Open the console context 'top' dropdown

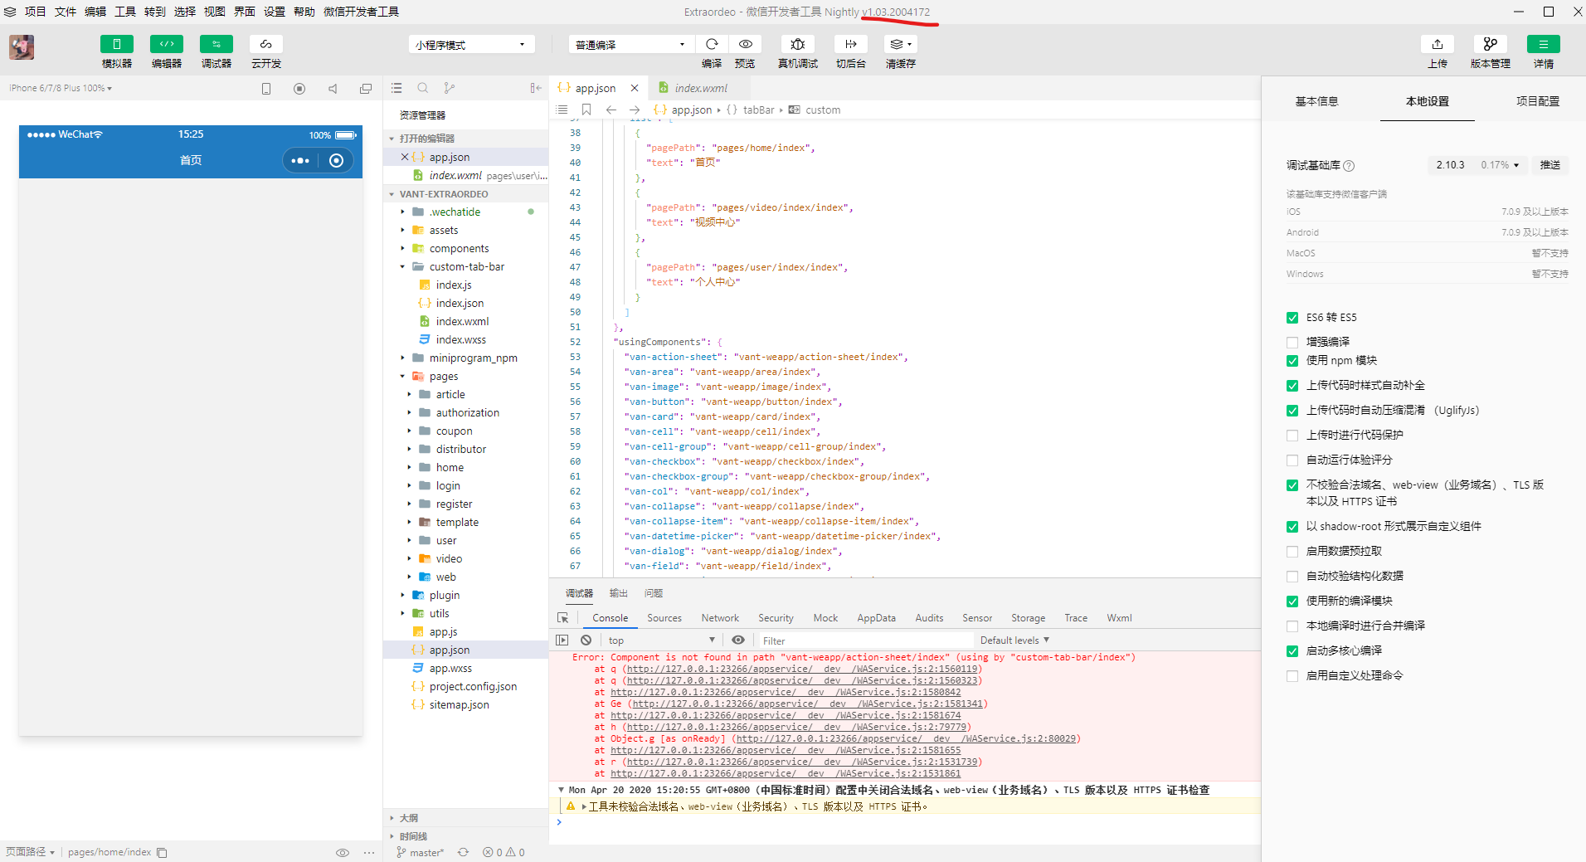(661, 640)
